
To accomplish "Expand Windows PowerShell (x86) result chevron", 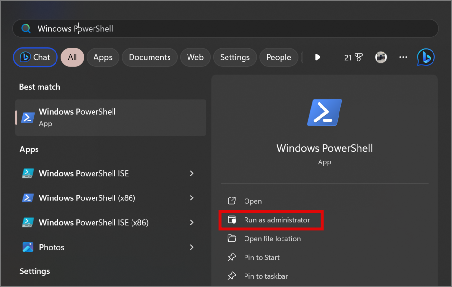I will (x=192, y=198).
